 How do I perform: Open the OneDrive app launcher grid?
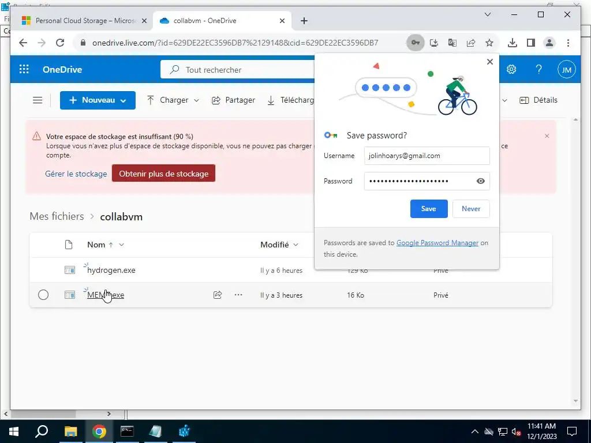[x=24, y=69]
